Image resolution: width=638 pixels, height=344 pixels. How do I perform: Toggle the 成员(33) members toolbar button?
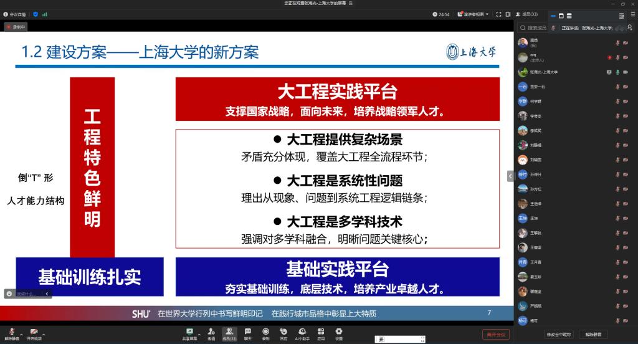[x=229, y=334]
